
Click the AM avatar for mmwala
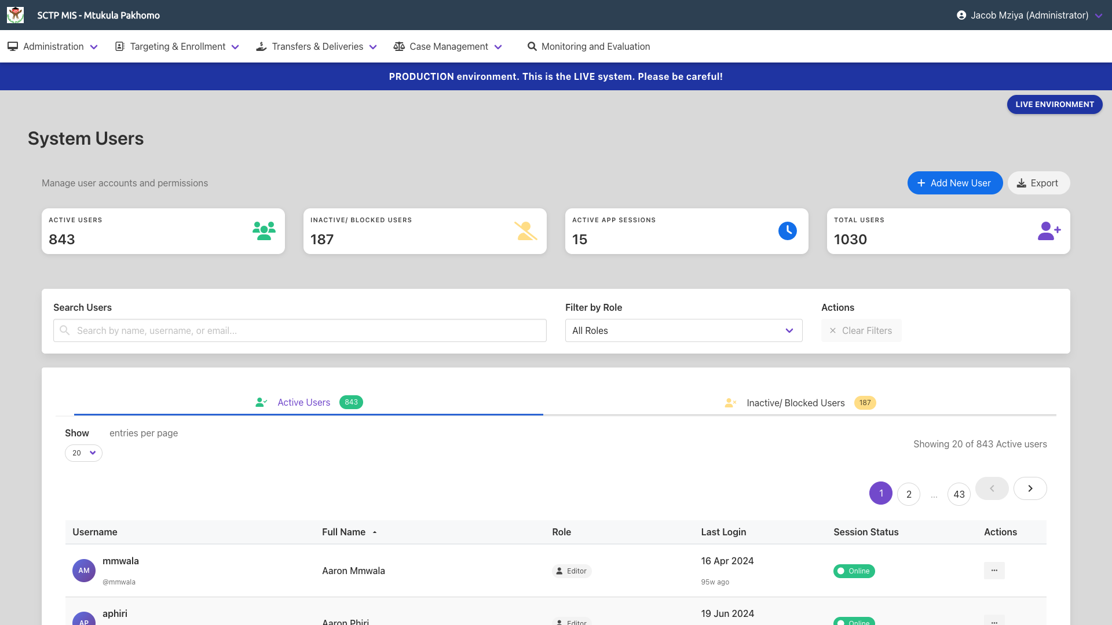[84, 571]
